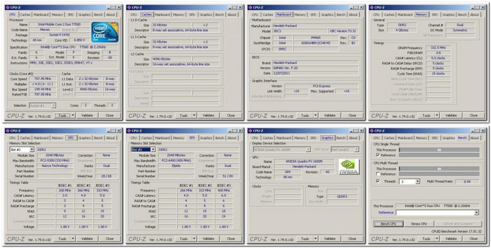This screenshot has width=491, height=248.
Task: Select the Bench tab in the Slot #2 window
Action: tap(220, 138)
